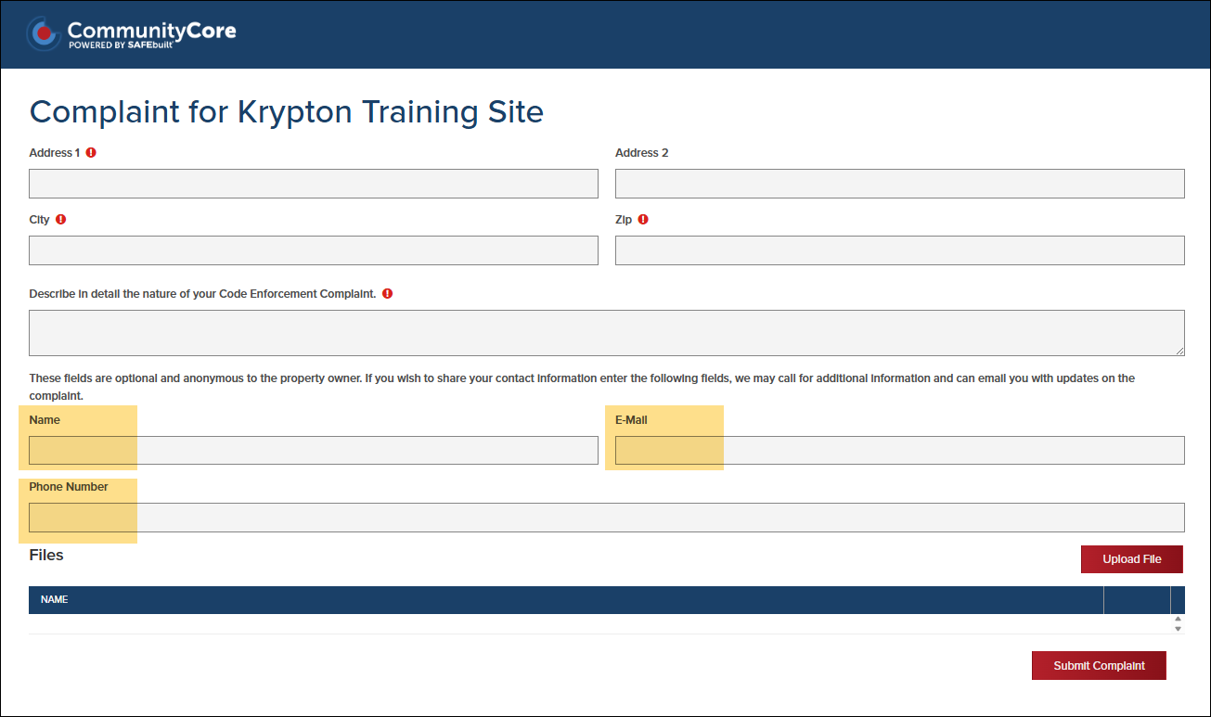Focus the Name input field
1211x717 pixels.
314,451
